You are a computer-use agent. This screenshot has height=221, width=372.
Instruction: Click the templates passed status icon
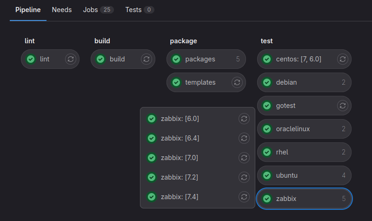pyautogui.click(x=176, y=82)
